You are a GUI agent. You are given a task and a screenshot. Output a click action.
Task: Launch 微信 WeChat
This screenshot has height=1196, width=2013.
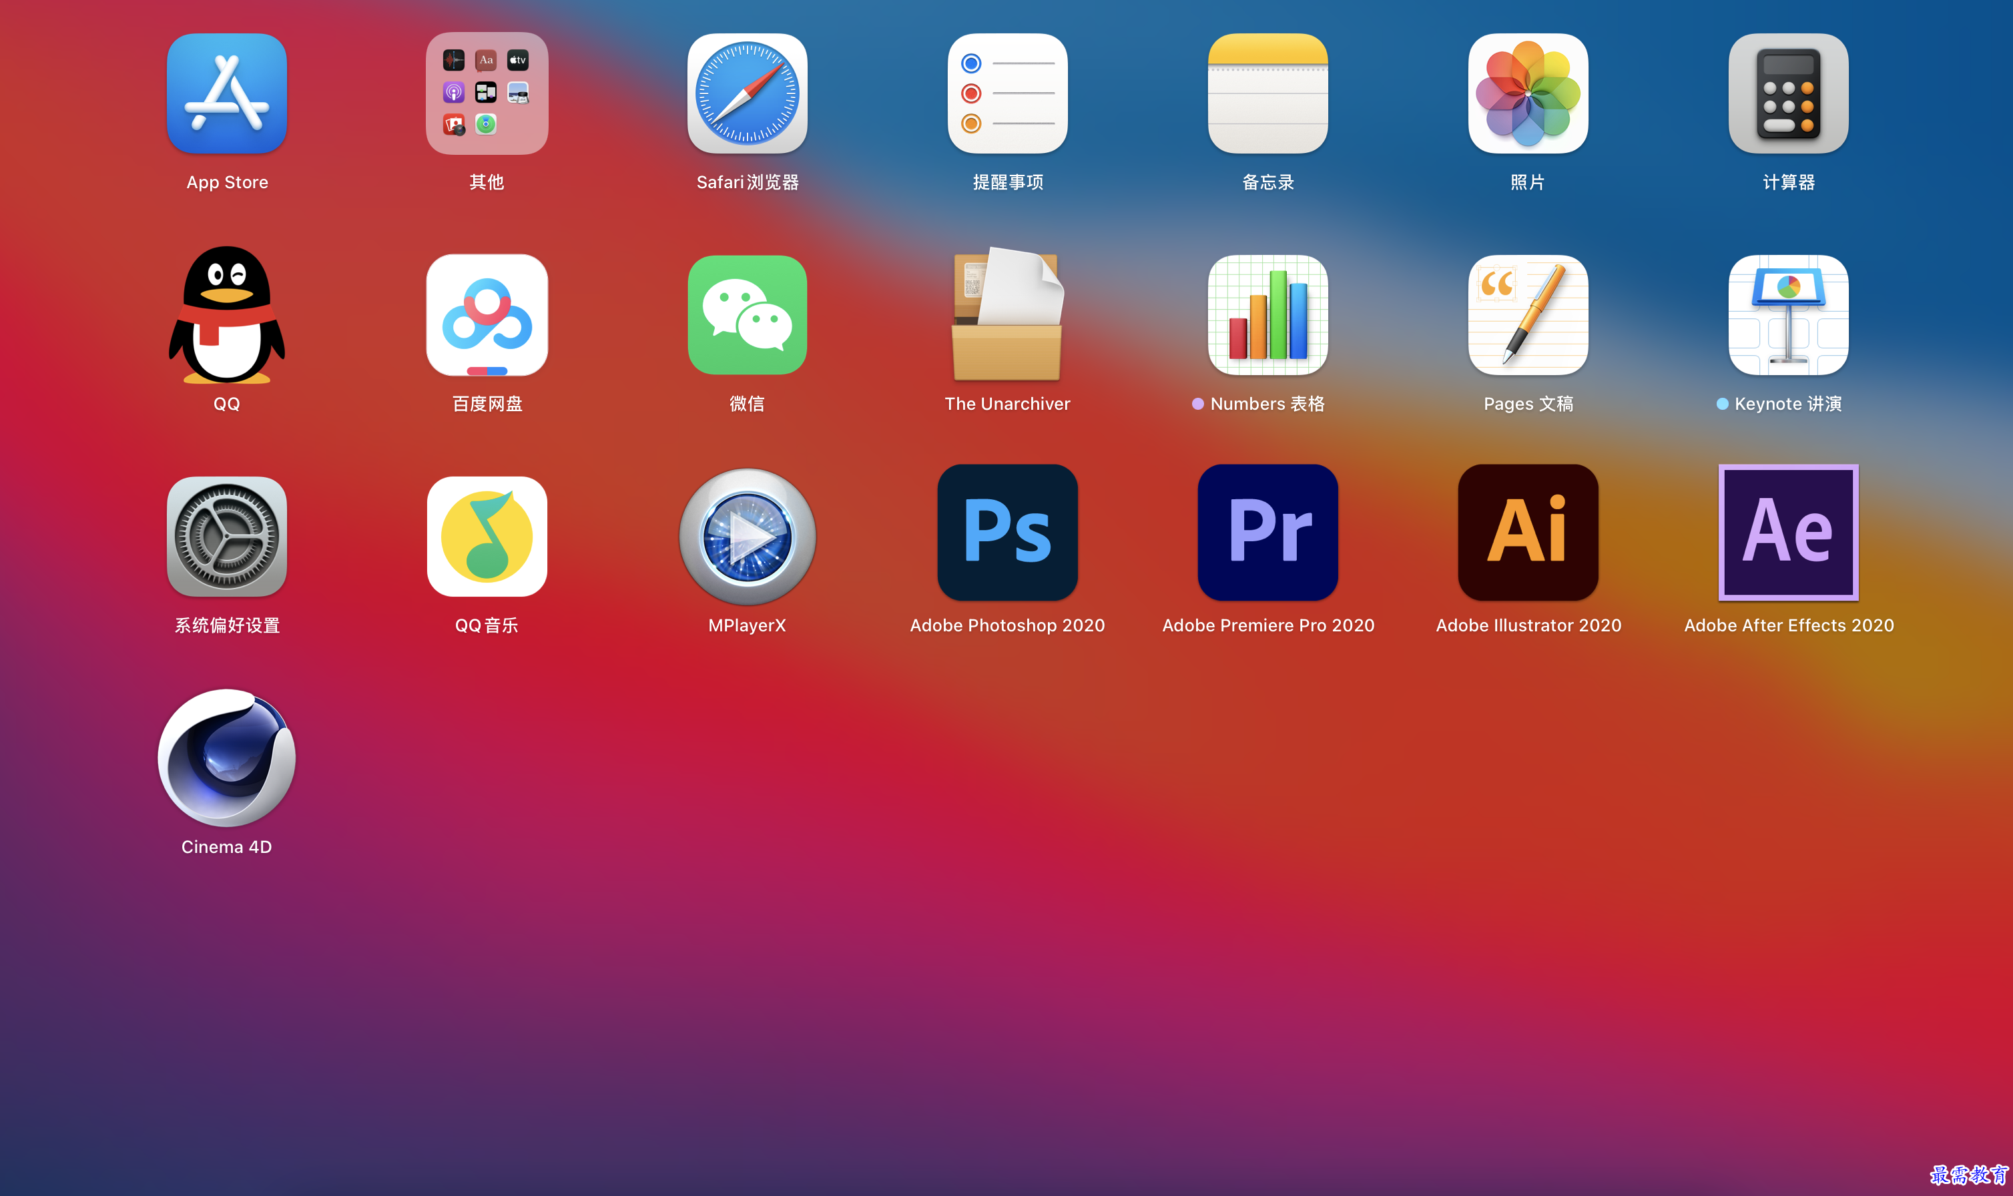point(747,315)
